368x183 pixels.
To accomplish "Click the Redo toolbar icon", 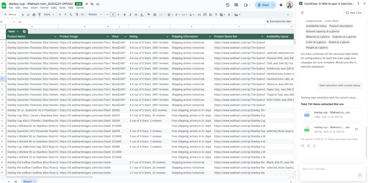I will pyautogui.click(x=28, y=15).
